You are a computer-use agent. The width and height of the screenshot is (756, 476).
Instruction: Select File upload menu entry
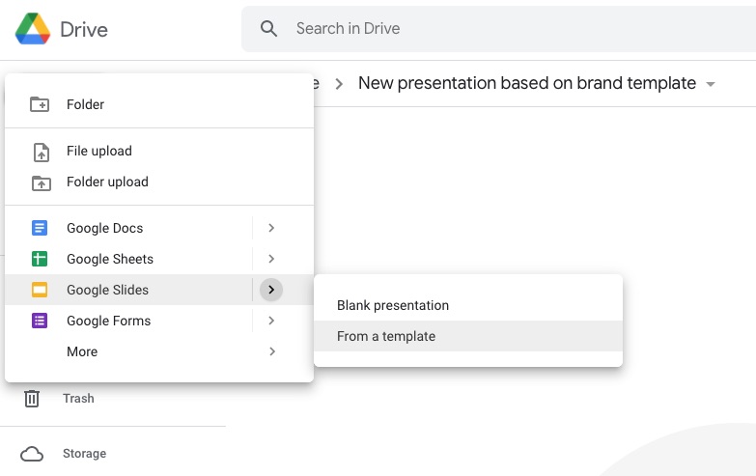159,151
